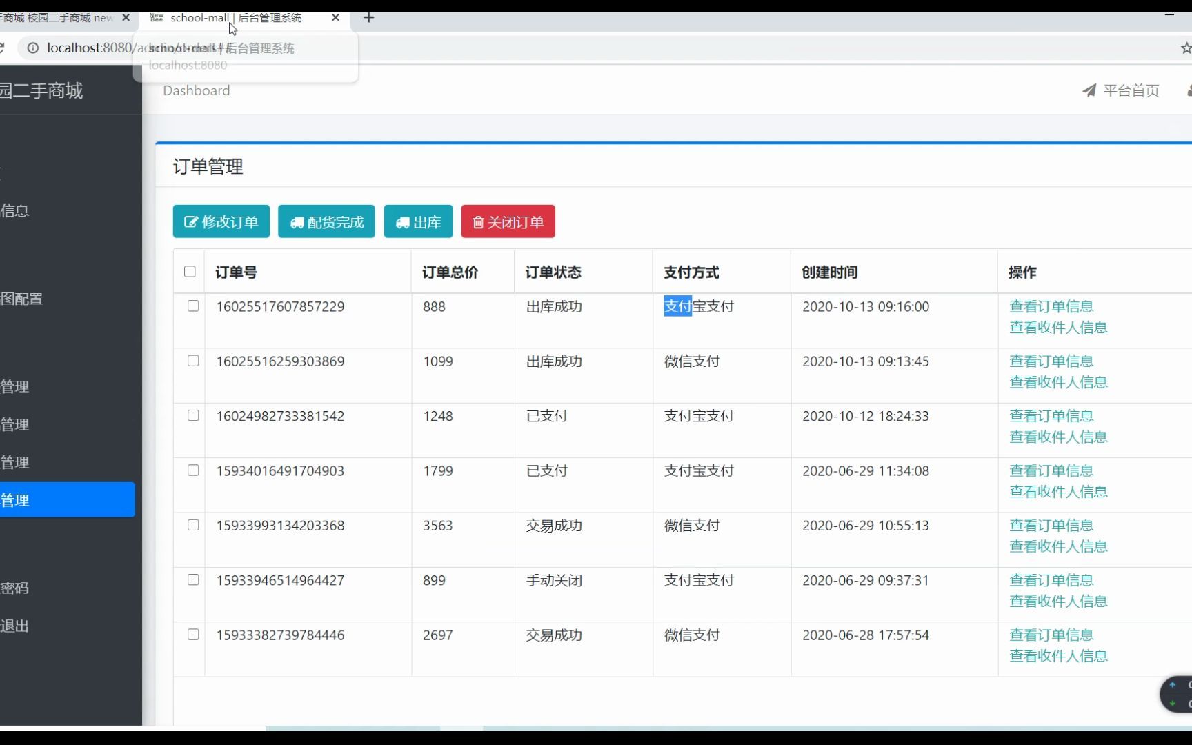Check order 15934016491704903 checkbox
The image size is (1192, 745).
tap(193, 470)
